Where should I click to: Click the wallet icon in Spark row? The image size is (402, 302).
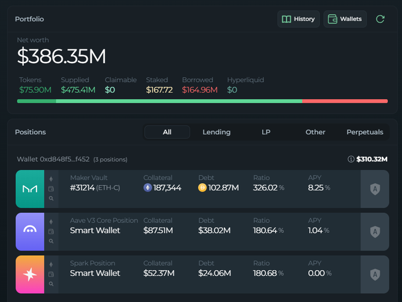pyautogui.click(x=51, y=274)
